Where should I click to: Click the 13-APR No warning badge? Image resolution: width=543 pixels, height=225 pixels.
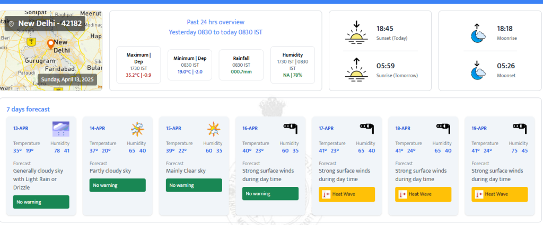point(41,202)
